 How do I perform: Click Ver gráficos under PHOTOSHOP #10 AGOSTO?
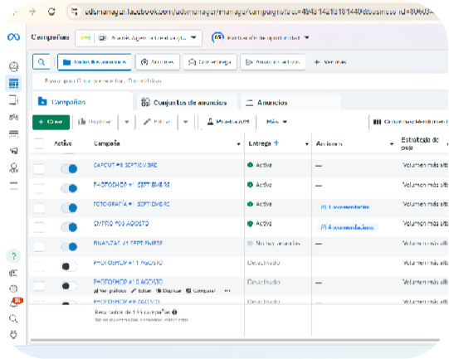[110, 291]
